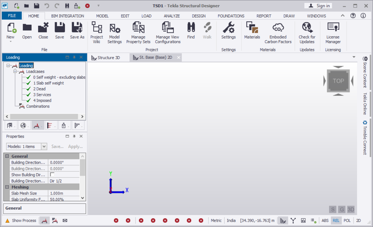Click the Slab Mesh Size value field
Viewport: 373px width, 227px height.
tap(64, 193)
